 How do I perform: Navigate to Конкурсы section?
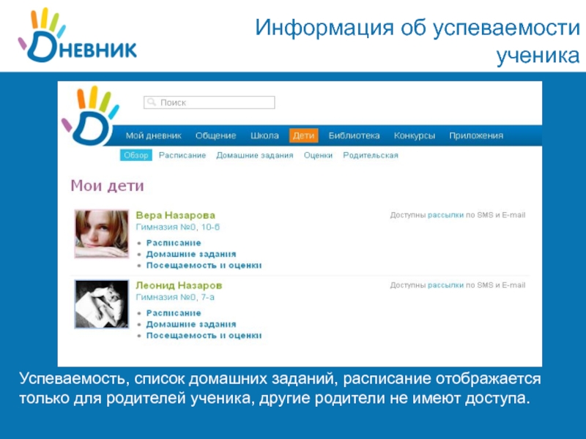point(414,135)
